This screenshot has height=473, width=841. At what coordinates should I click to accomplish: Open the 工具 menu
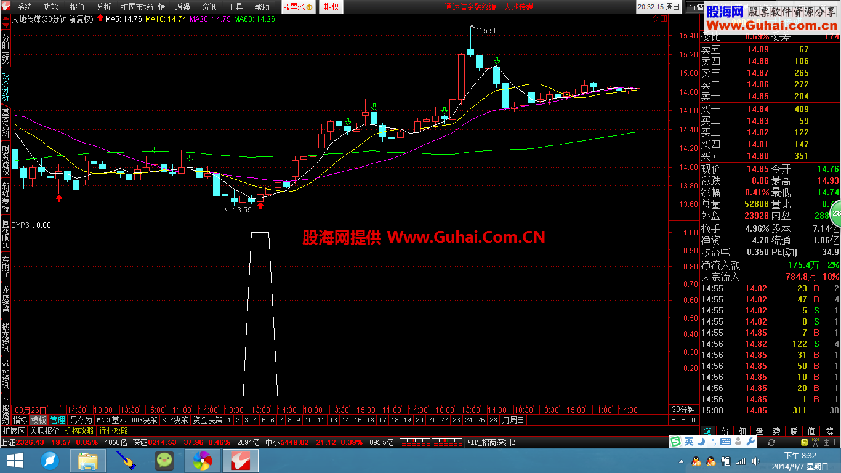click(x=235, y=7)
